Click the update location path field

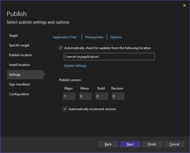click(x=109, y=56)
